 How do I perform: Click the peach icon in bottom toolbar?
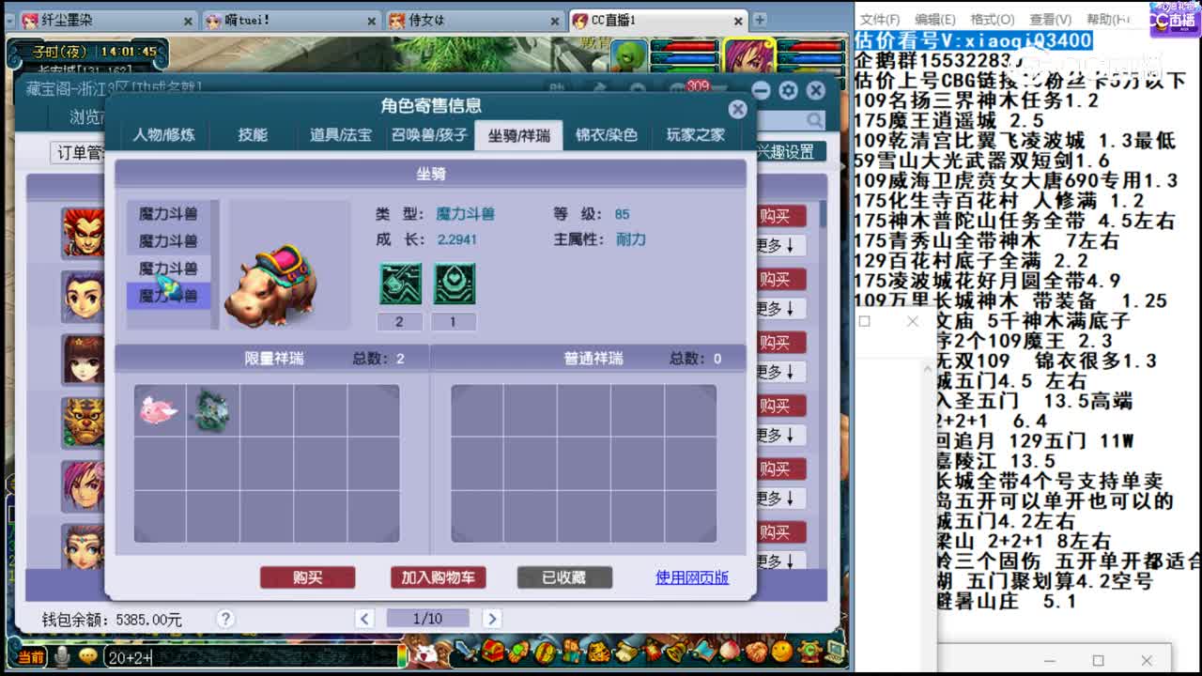click(730, 651)
